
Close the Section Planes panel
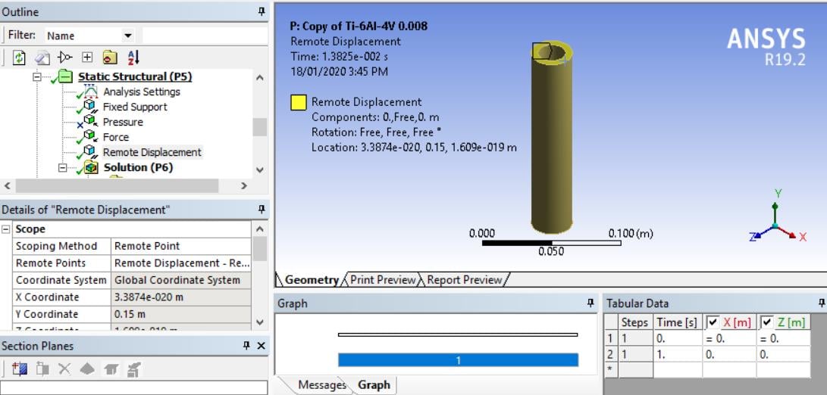(261, 346)
